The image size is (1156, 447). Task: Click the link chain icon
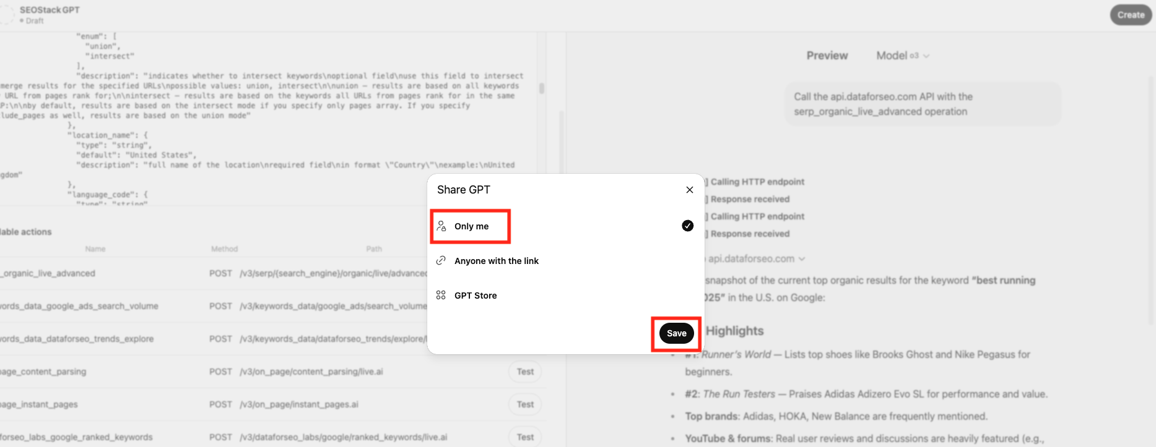click(x=441, y=261)
